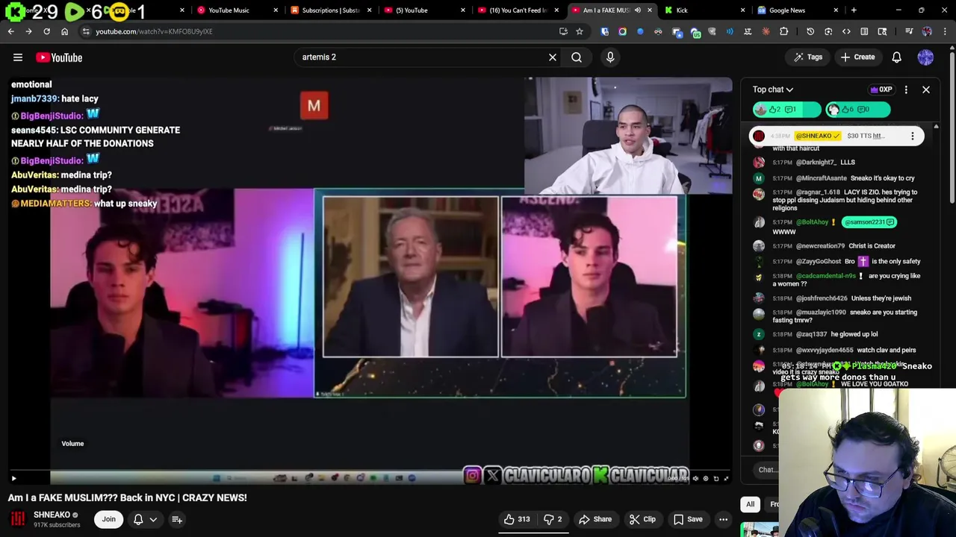
Task: Clear the search box with the X
Action: 553,57
